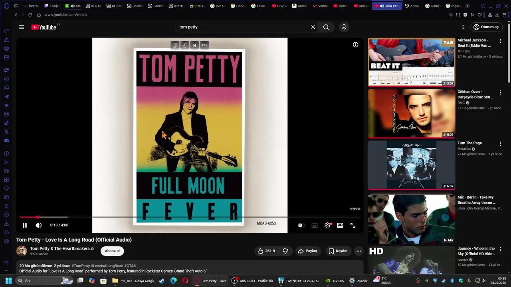Add page to bookmarks with heart icon
Screen dimensions: 511x287
(x=480, y=15)
